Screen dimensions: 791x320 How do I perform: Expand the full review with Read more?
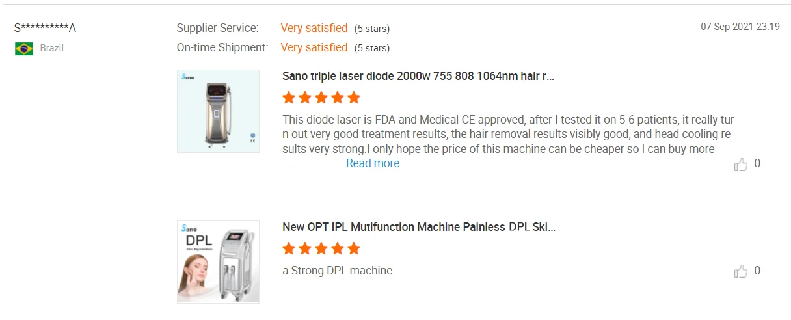[373, 163]
